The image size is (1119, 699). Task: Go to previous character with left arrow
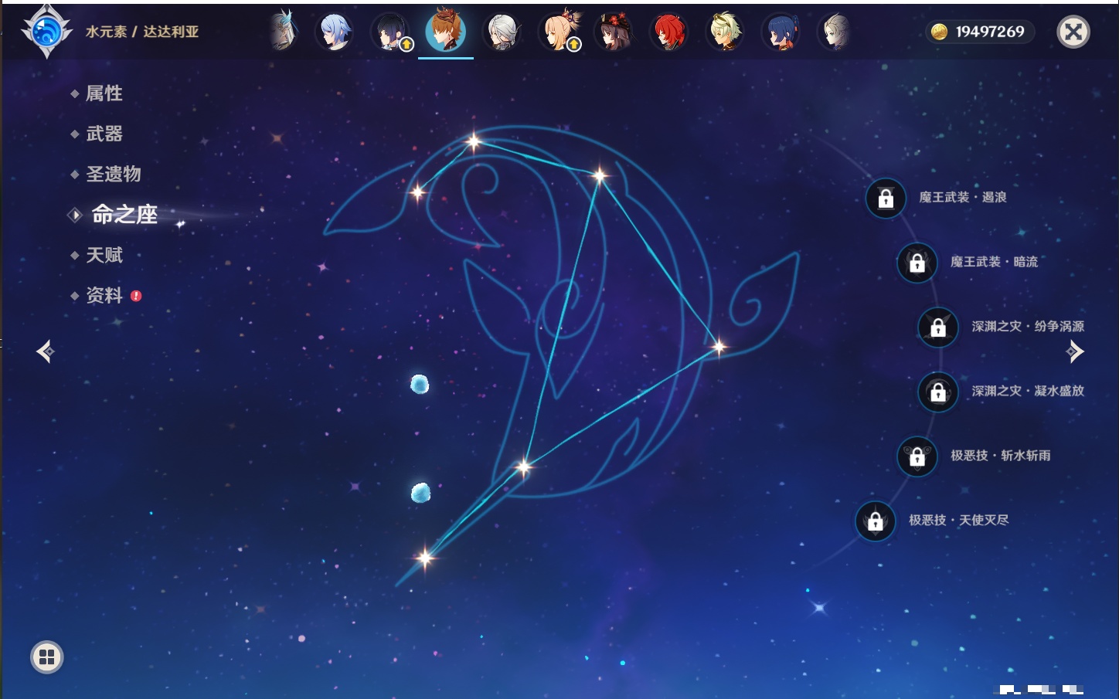(46, 352)
